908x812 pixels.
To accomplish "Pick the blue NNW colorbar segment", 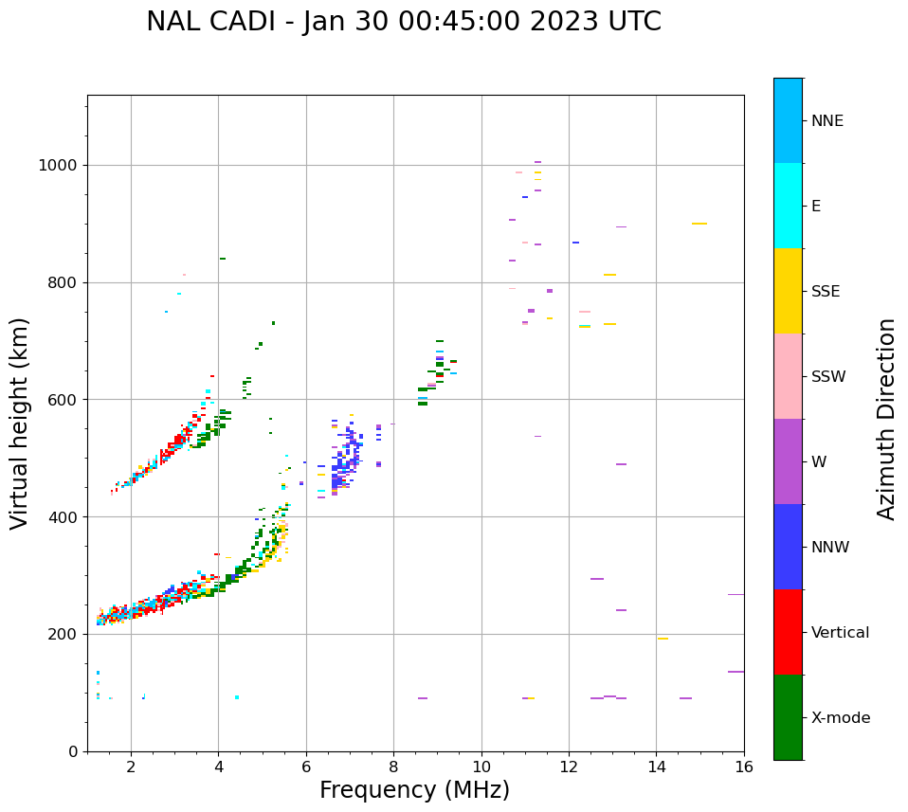I will (x=788, y=547).
